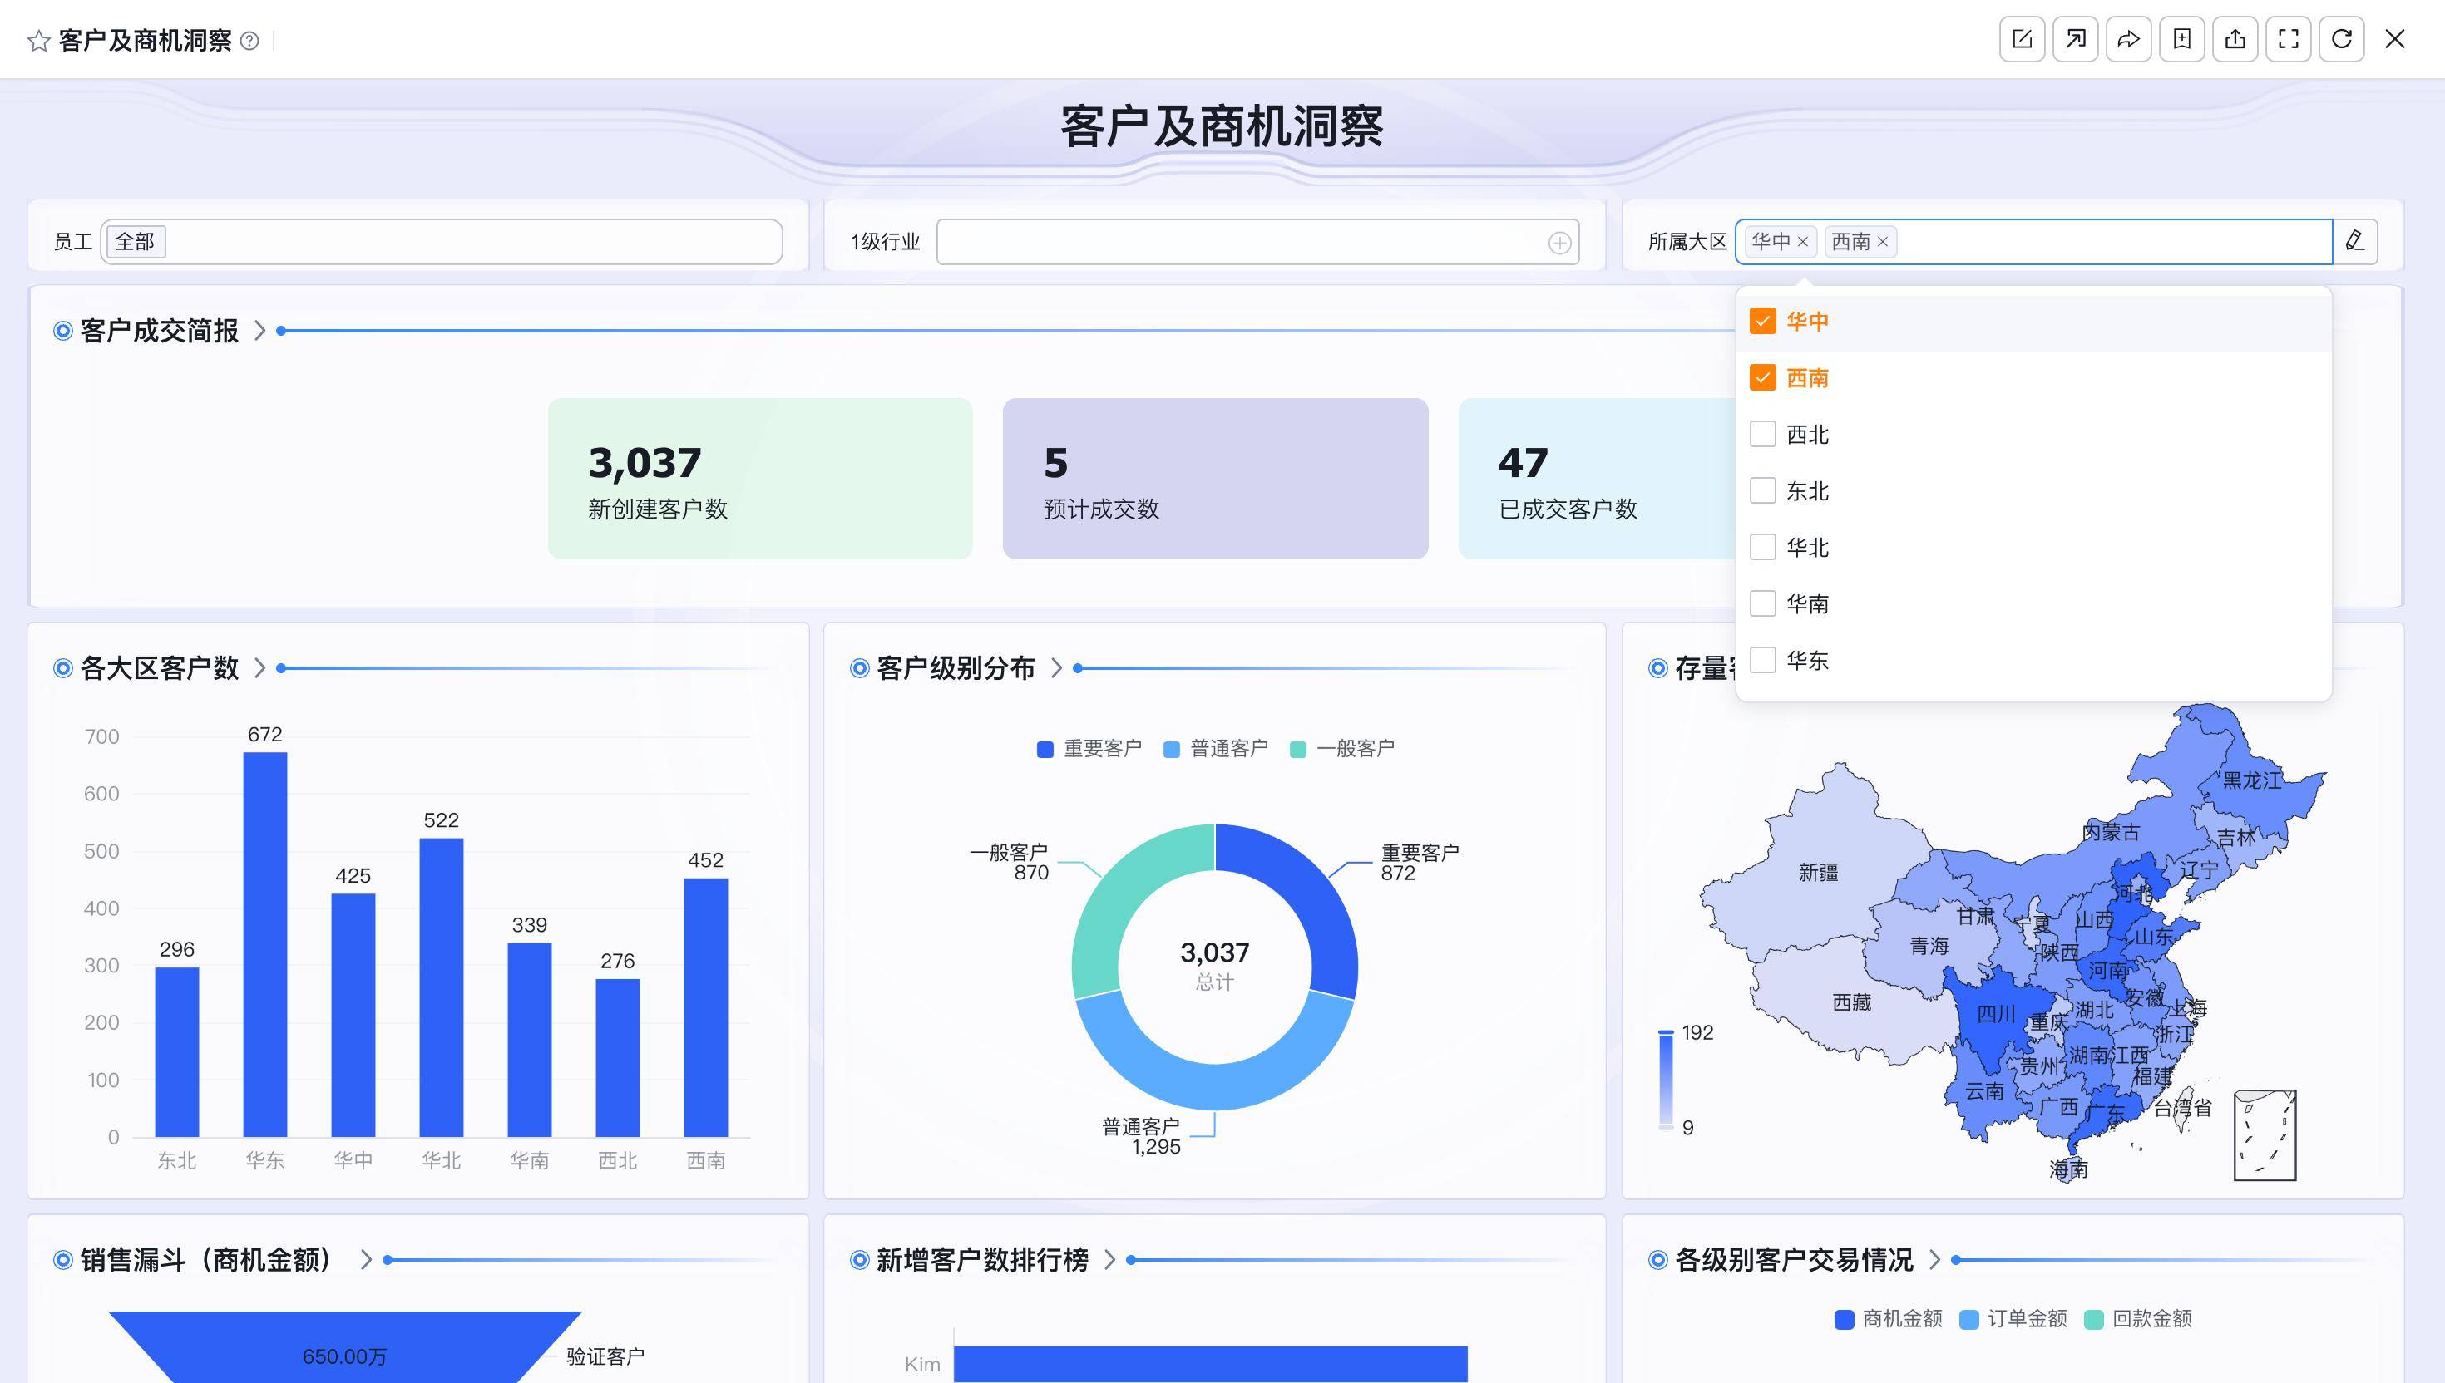Click 西藏 region on the map
Viewport: 2445px width, 1383px height.
[1851, 1003]
